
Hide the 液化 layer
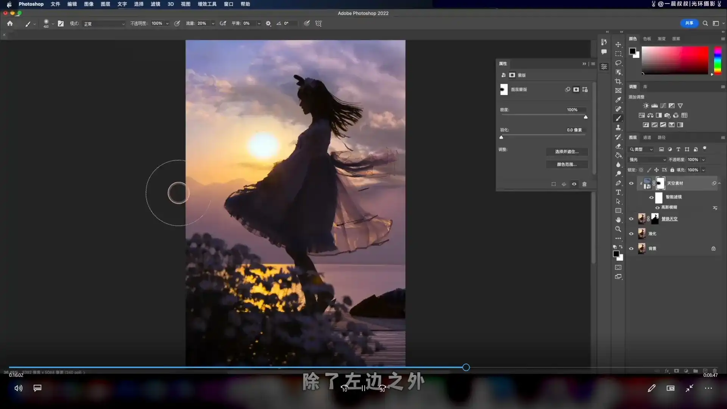pos(631,234)
